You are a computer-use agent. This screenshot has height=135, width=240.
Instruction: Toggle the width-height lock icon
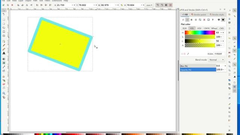[x=121, y=5]
